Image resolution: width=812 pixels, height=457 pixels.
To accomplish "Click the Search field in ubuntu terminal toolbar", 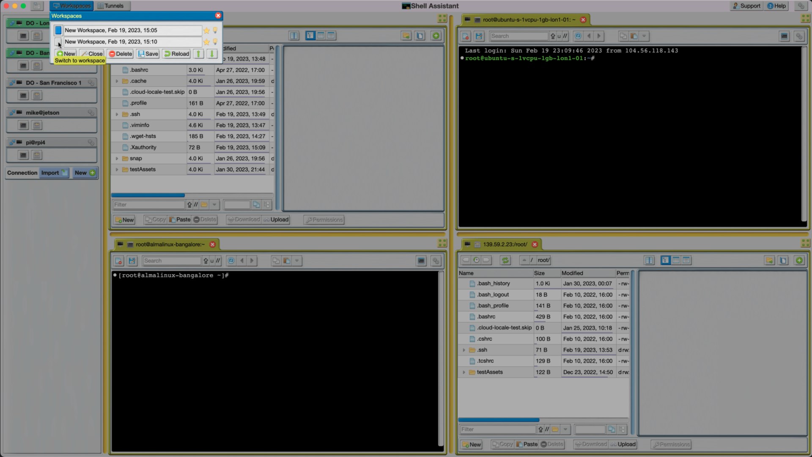I will 518,36.
